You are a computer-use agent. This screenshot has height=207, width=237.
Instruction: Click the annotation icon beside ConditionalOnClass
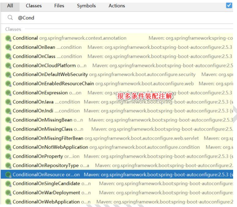point(8,56)
